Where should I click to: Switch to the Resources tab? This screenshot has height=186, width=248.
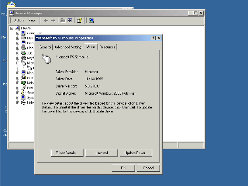coord(107,47)
